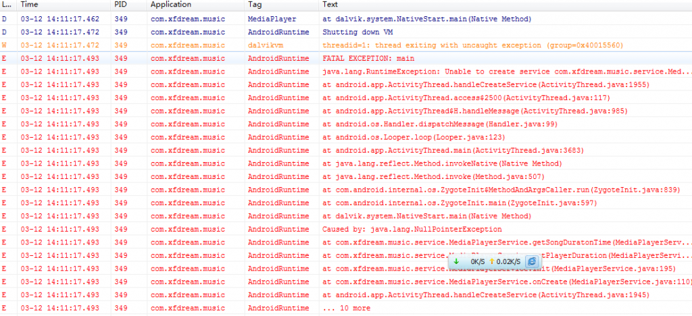Click the Level column header

pos(7,5)
